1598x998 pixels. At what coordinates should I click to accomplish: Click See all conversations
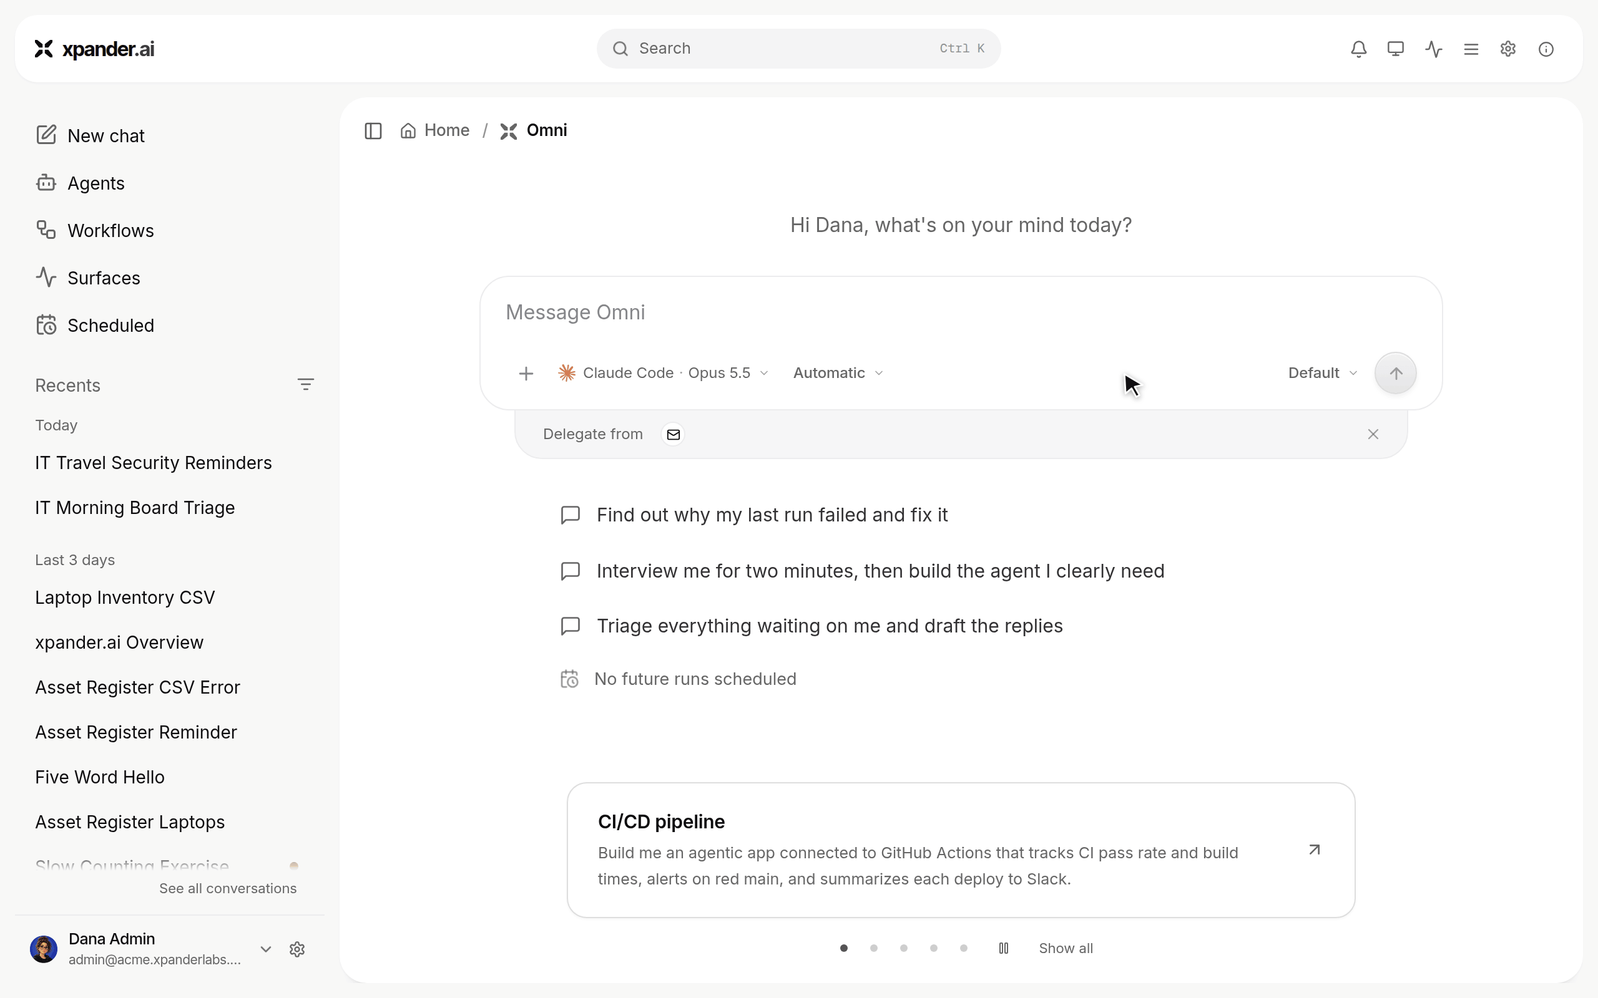tap(228, 888)
